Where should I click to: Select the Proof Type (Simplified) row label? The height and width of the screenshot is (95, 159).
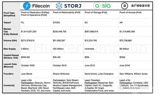[9, 14]
